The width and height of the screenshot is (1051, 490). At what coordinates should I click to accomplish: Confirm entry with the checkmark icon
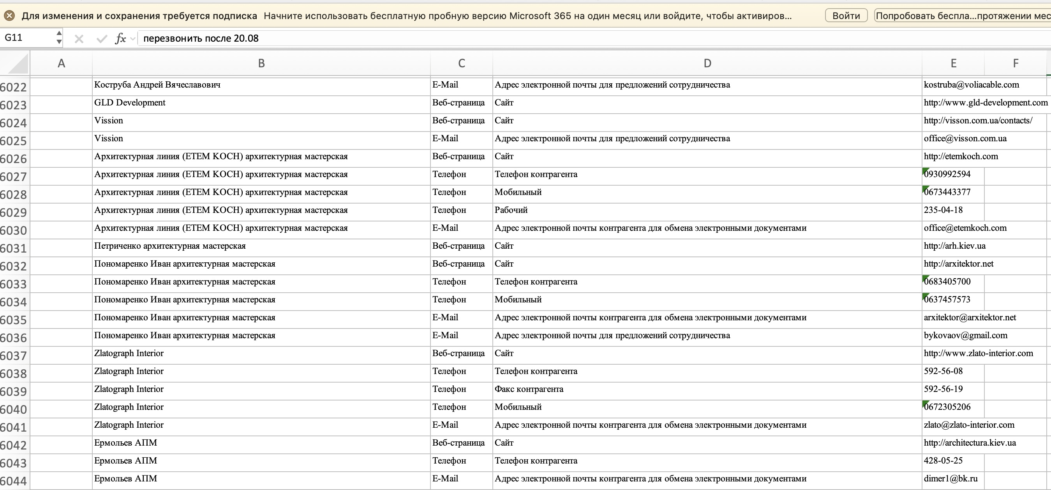click(x=102, y=39)
